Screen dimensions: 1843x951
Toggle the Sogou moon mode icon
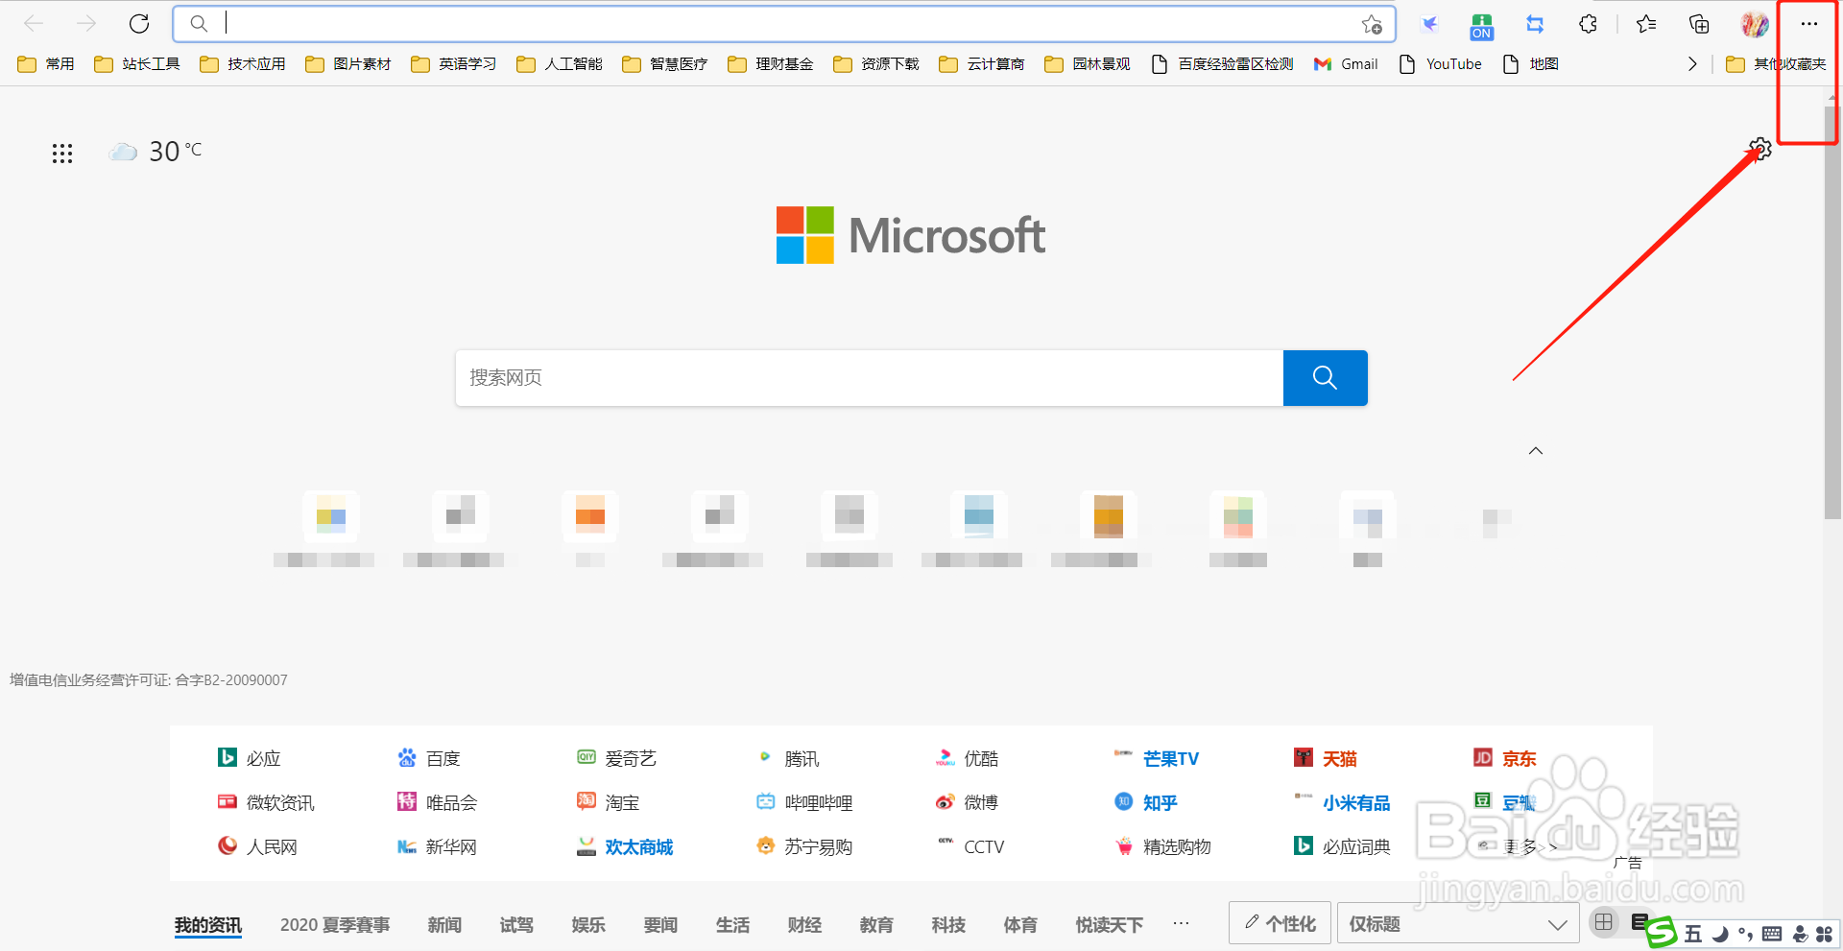point(1720,934)
